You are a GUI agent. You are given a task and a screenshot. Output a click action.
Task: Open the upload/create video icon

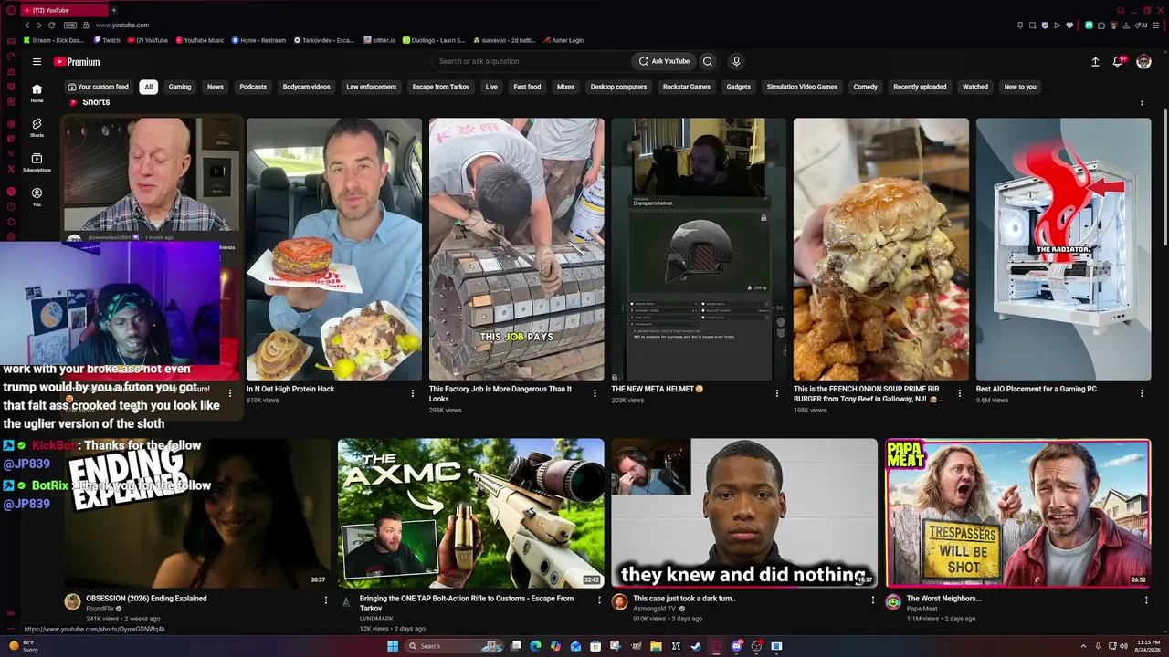coord(1095,62)
